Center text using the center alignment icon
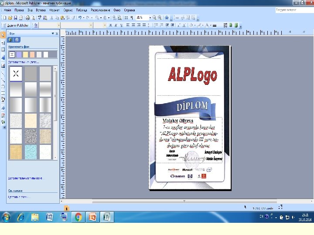Screen dimensions: 314x235 (x=133, y=25)
